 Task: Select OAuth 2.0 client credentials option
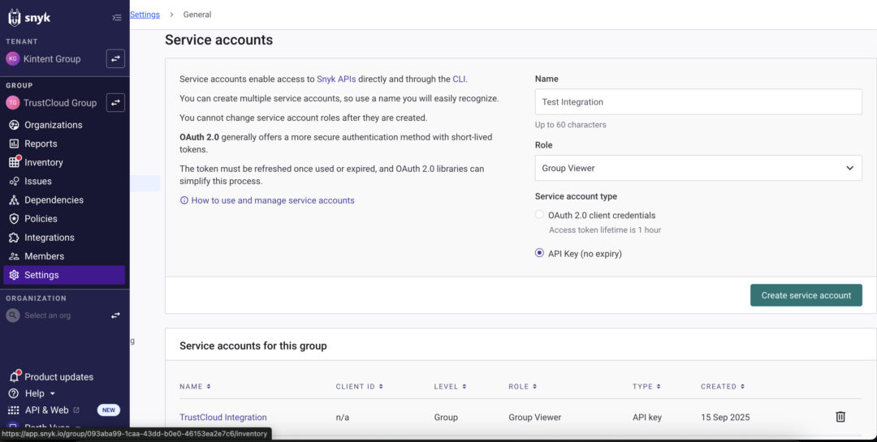(539, 215)
